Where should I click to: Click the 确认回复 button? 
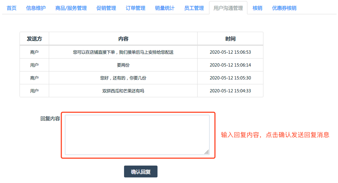pos(141,171)
